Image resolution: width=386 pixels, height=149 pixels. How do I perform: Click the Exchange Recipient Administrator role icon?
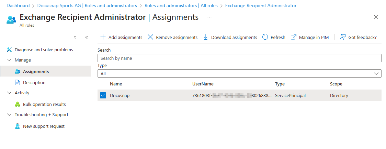pos(11,19)
